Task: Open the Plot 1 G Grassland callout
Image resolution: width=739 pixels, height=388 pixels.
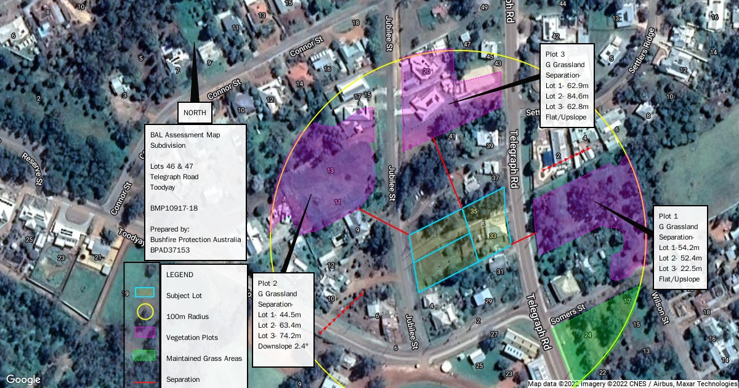Action: click(680, 248)
